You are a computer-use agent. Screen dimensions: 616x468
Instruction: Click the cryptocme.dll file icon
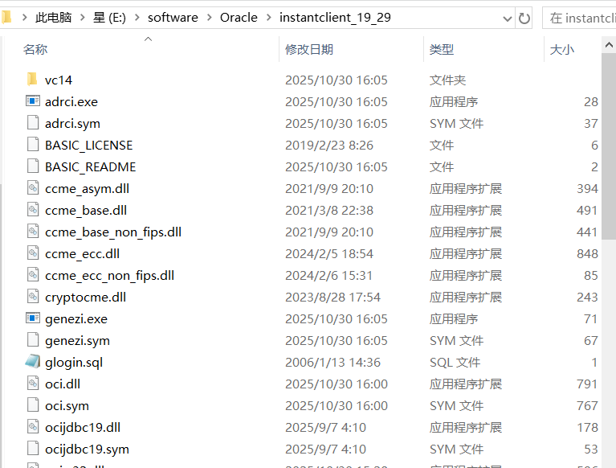[33, 296]
